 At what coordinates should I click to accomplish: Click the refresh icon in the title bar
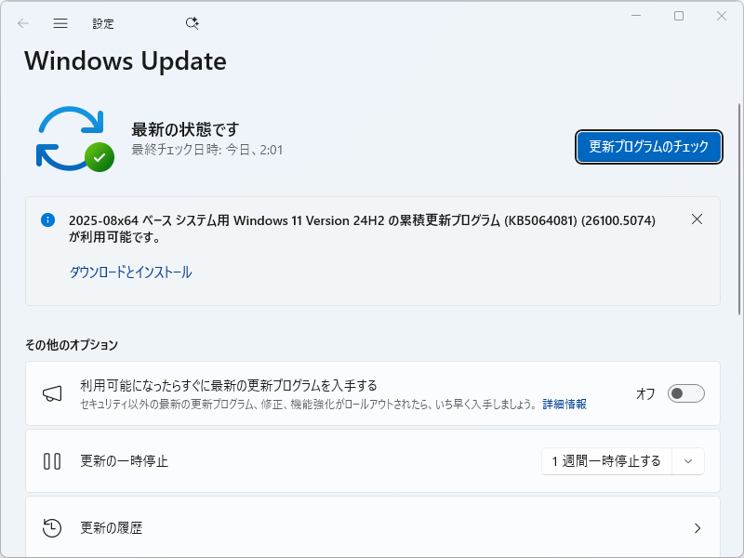(x=192, y=23)
